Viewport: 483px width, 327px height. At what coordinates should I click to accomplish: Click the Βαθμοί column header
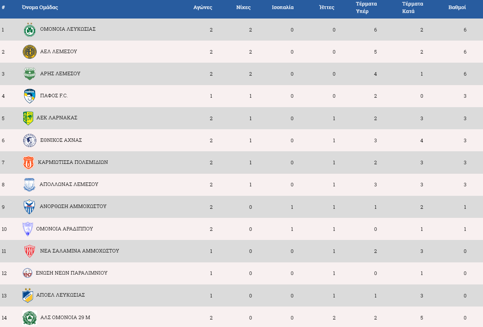457,7
